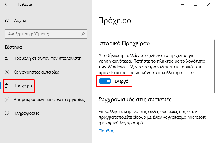Click the magnifier icon in search box
215x143 pixels.
(83, 34)
